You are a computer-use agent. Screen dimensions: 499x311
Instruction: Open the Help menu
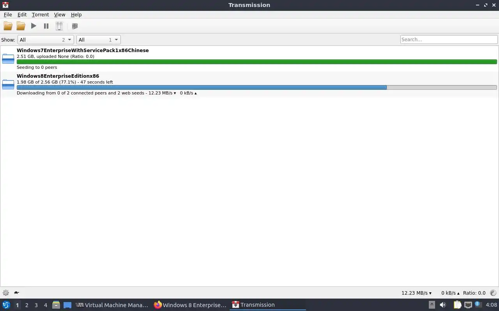pyautogui.click(x=76, y=14)
